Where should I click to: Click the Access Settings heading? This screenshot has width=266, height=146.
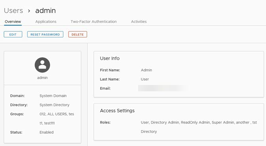click(117, 111)
